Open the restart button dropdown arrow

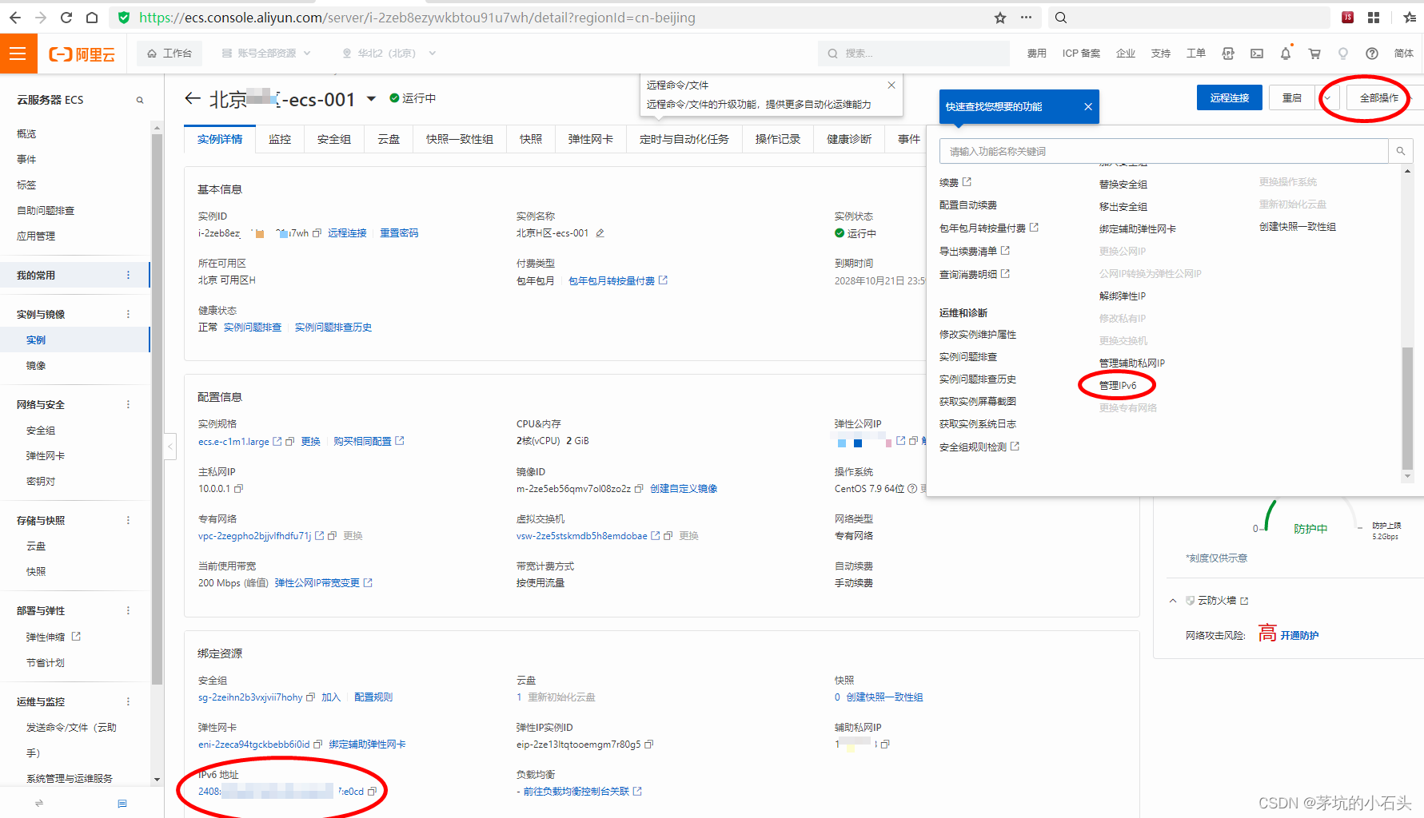click(x=1327, y=98)
